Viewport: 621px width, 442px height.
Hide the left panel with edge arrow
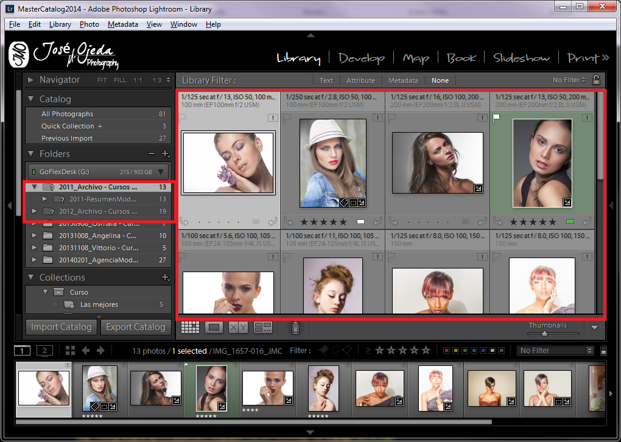point(10,206)
